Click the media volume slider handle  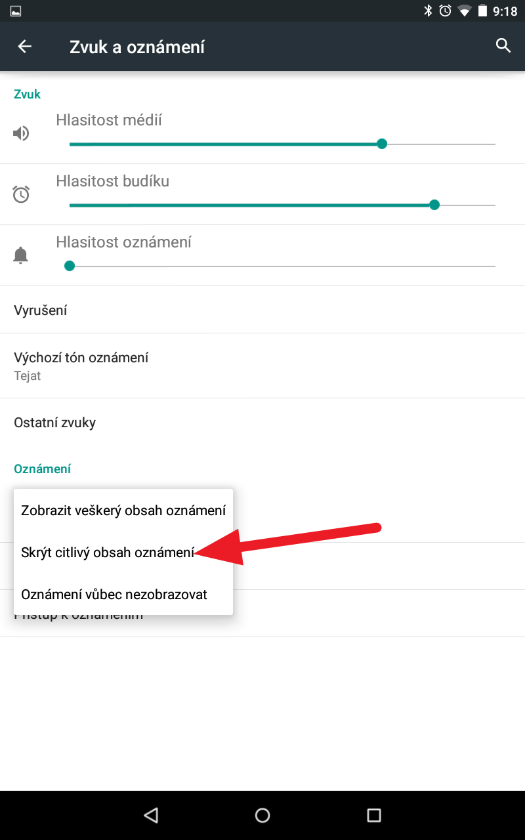pyautogui.click(x=382, y=144)
